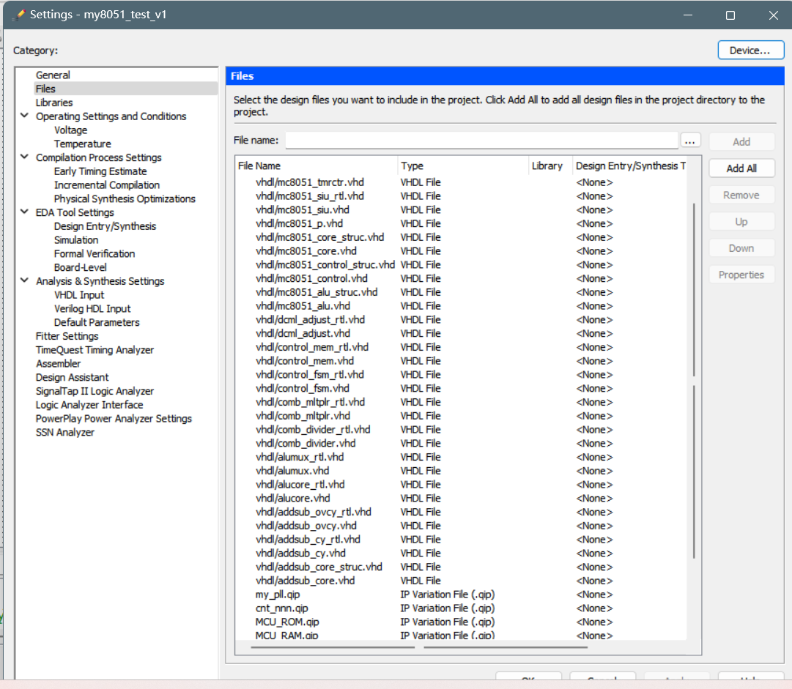The image size is (792, 689).
Task: Select file vhdl/alucore_rtl.vhd
Action: click(300, 485)
